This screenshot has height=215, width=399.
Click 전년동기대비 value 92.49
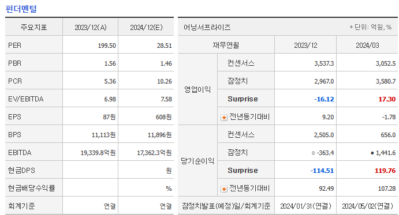pos(326,188)
